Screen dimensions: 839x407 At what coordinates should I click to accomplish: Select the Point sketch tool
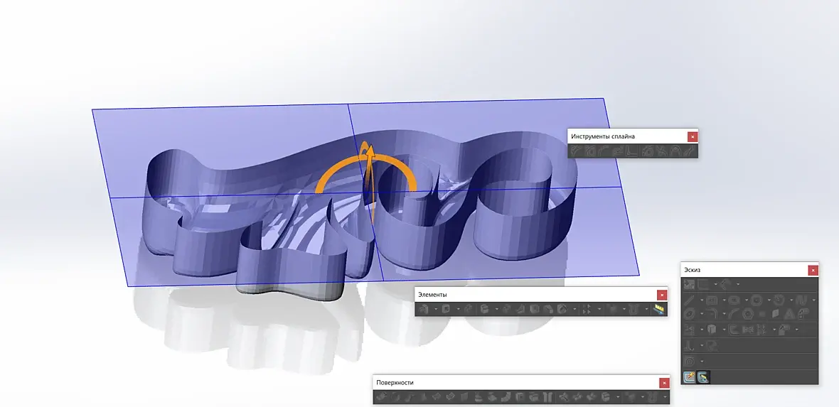(x=762, y=313)
